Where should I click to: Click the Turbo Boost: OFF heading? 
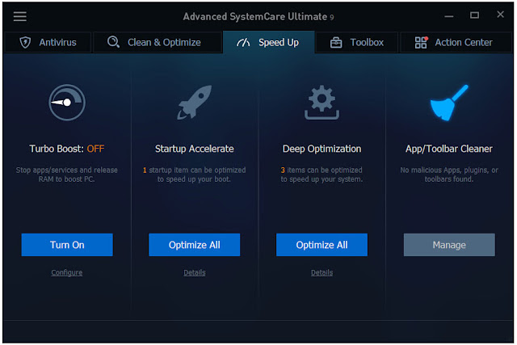[x=67, y=149]
